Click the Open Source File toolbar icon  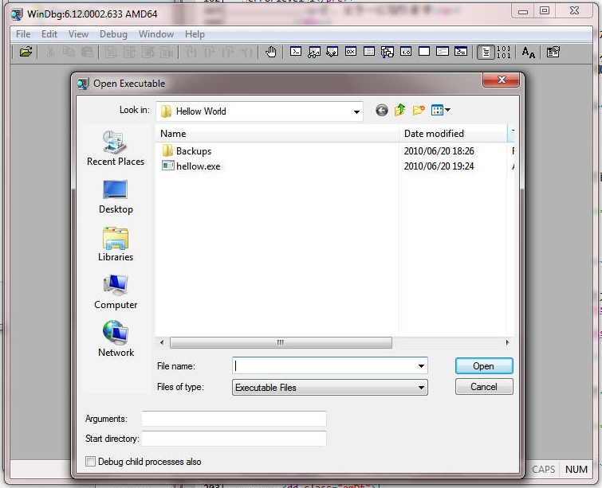pyautogui.click(x=26, y=52)
